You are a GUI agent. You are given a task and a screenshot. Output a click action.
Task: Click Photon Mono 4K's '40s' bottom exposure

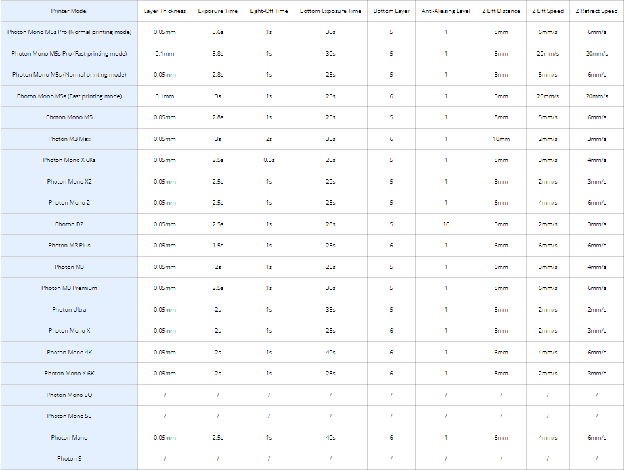(x=330, y=352)
